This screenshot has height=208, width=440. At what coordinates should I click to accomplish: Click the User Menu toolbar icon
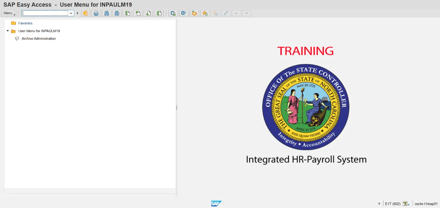[x=173, y=13]
